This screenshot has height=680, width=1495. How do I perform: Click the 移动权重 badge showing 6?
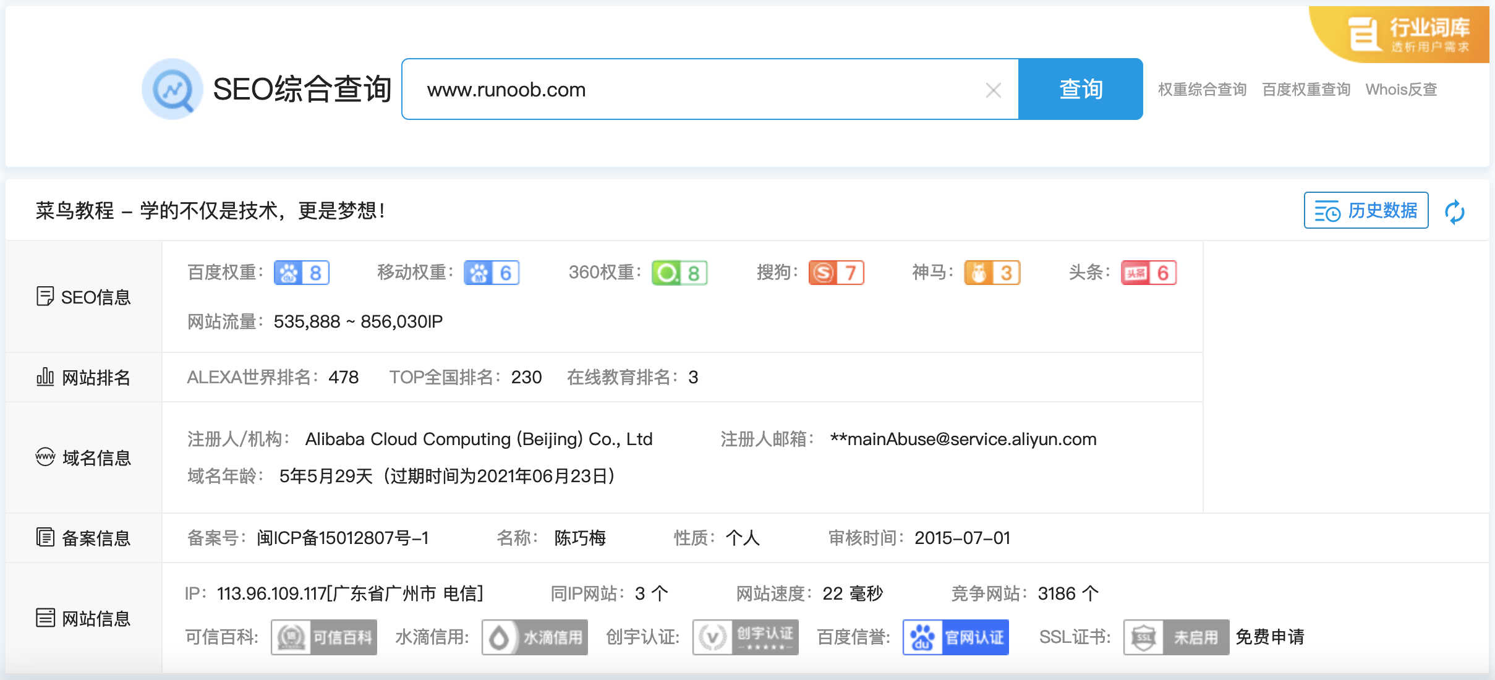point(492,273)
